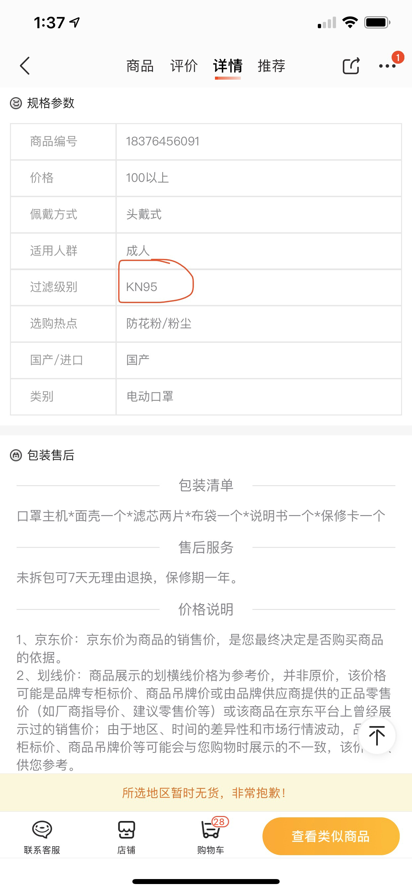Open the 店铺 store page
Viewport: 412px width, 892px height.
tap(126, 837)
